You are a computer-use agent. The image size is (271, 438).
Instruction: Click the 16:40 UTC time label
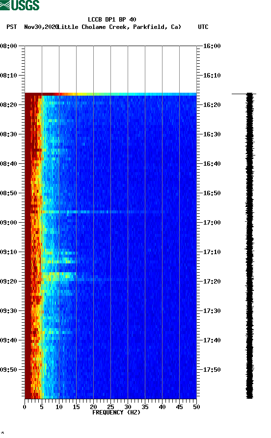click(212, 164)
